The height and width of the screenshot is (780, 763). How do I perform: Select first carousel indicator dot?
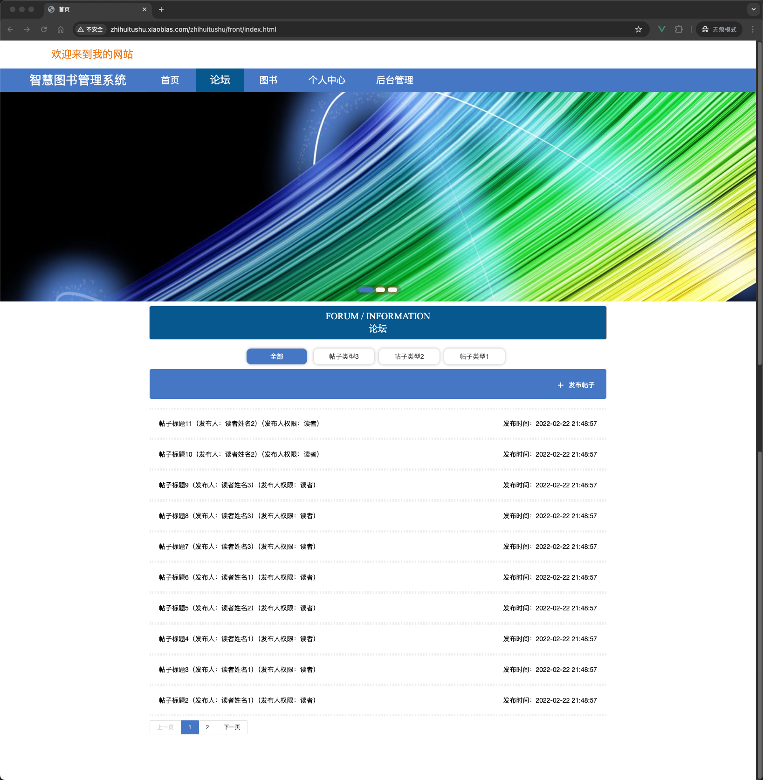pos(366,290)
